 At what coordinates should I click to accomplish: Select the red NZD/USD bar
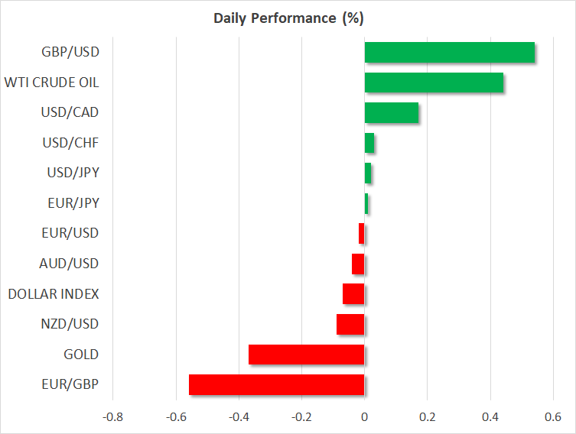tap(350, 324)
